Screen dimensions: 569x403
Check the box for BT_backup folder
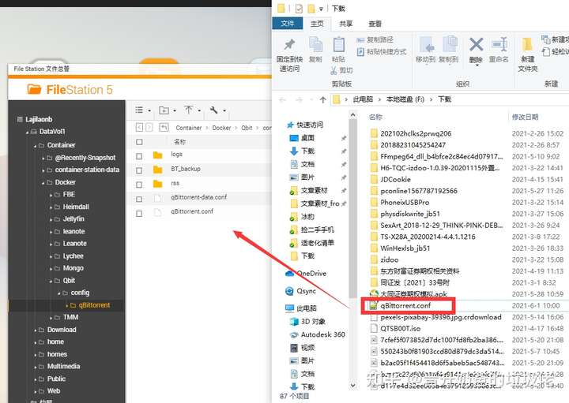coord(139,170)
